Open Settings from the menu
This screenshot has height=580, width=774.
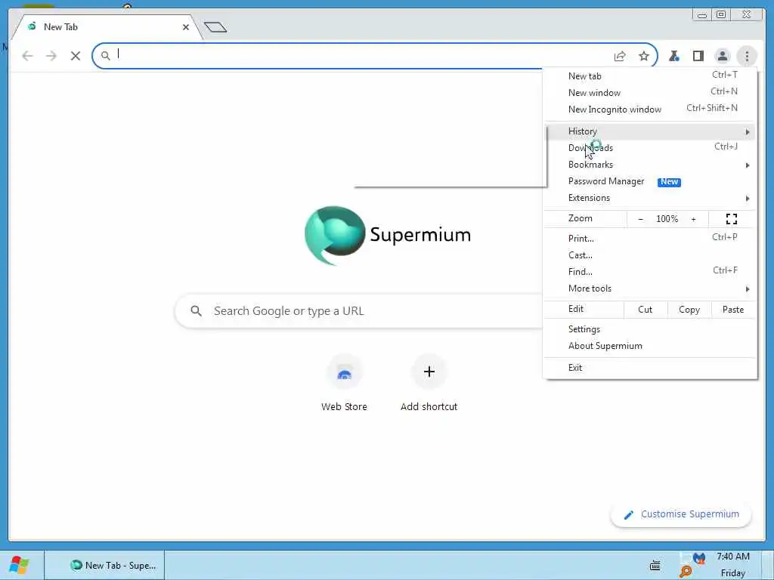pyautogui.click(x=649, y=329)
